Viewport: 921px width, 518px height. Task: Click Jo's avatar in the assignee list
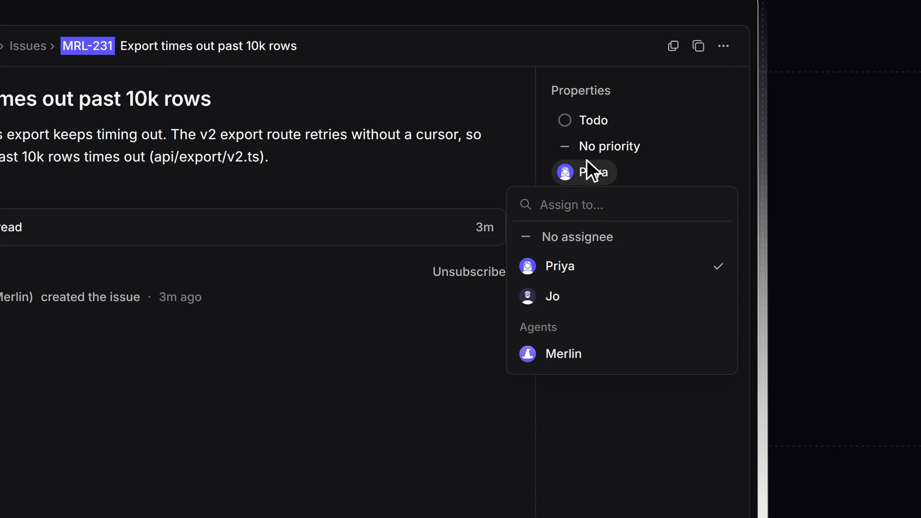[528, 296]
